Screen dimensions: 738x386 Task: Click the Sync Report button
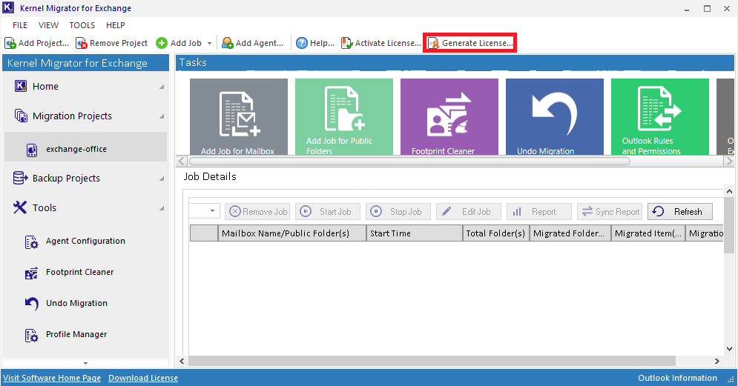click(x=610, y=212)
